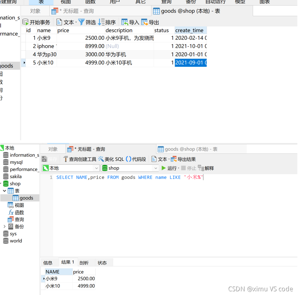Expand the 备份 backup tree node
Screen dimensions: 298x295
coord(5,226)
